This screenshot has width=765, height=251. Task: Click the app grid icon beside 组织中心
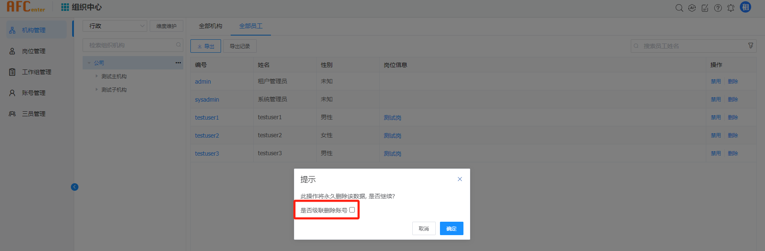(65, 7)
